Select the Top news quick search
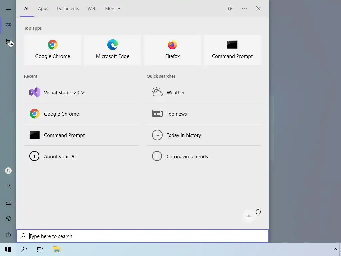Image resolution: width=341 pixels, height=256 pixels. (x=204, y=114)
